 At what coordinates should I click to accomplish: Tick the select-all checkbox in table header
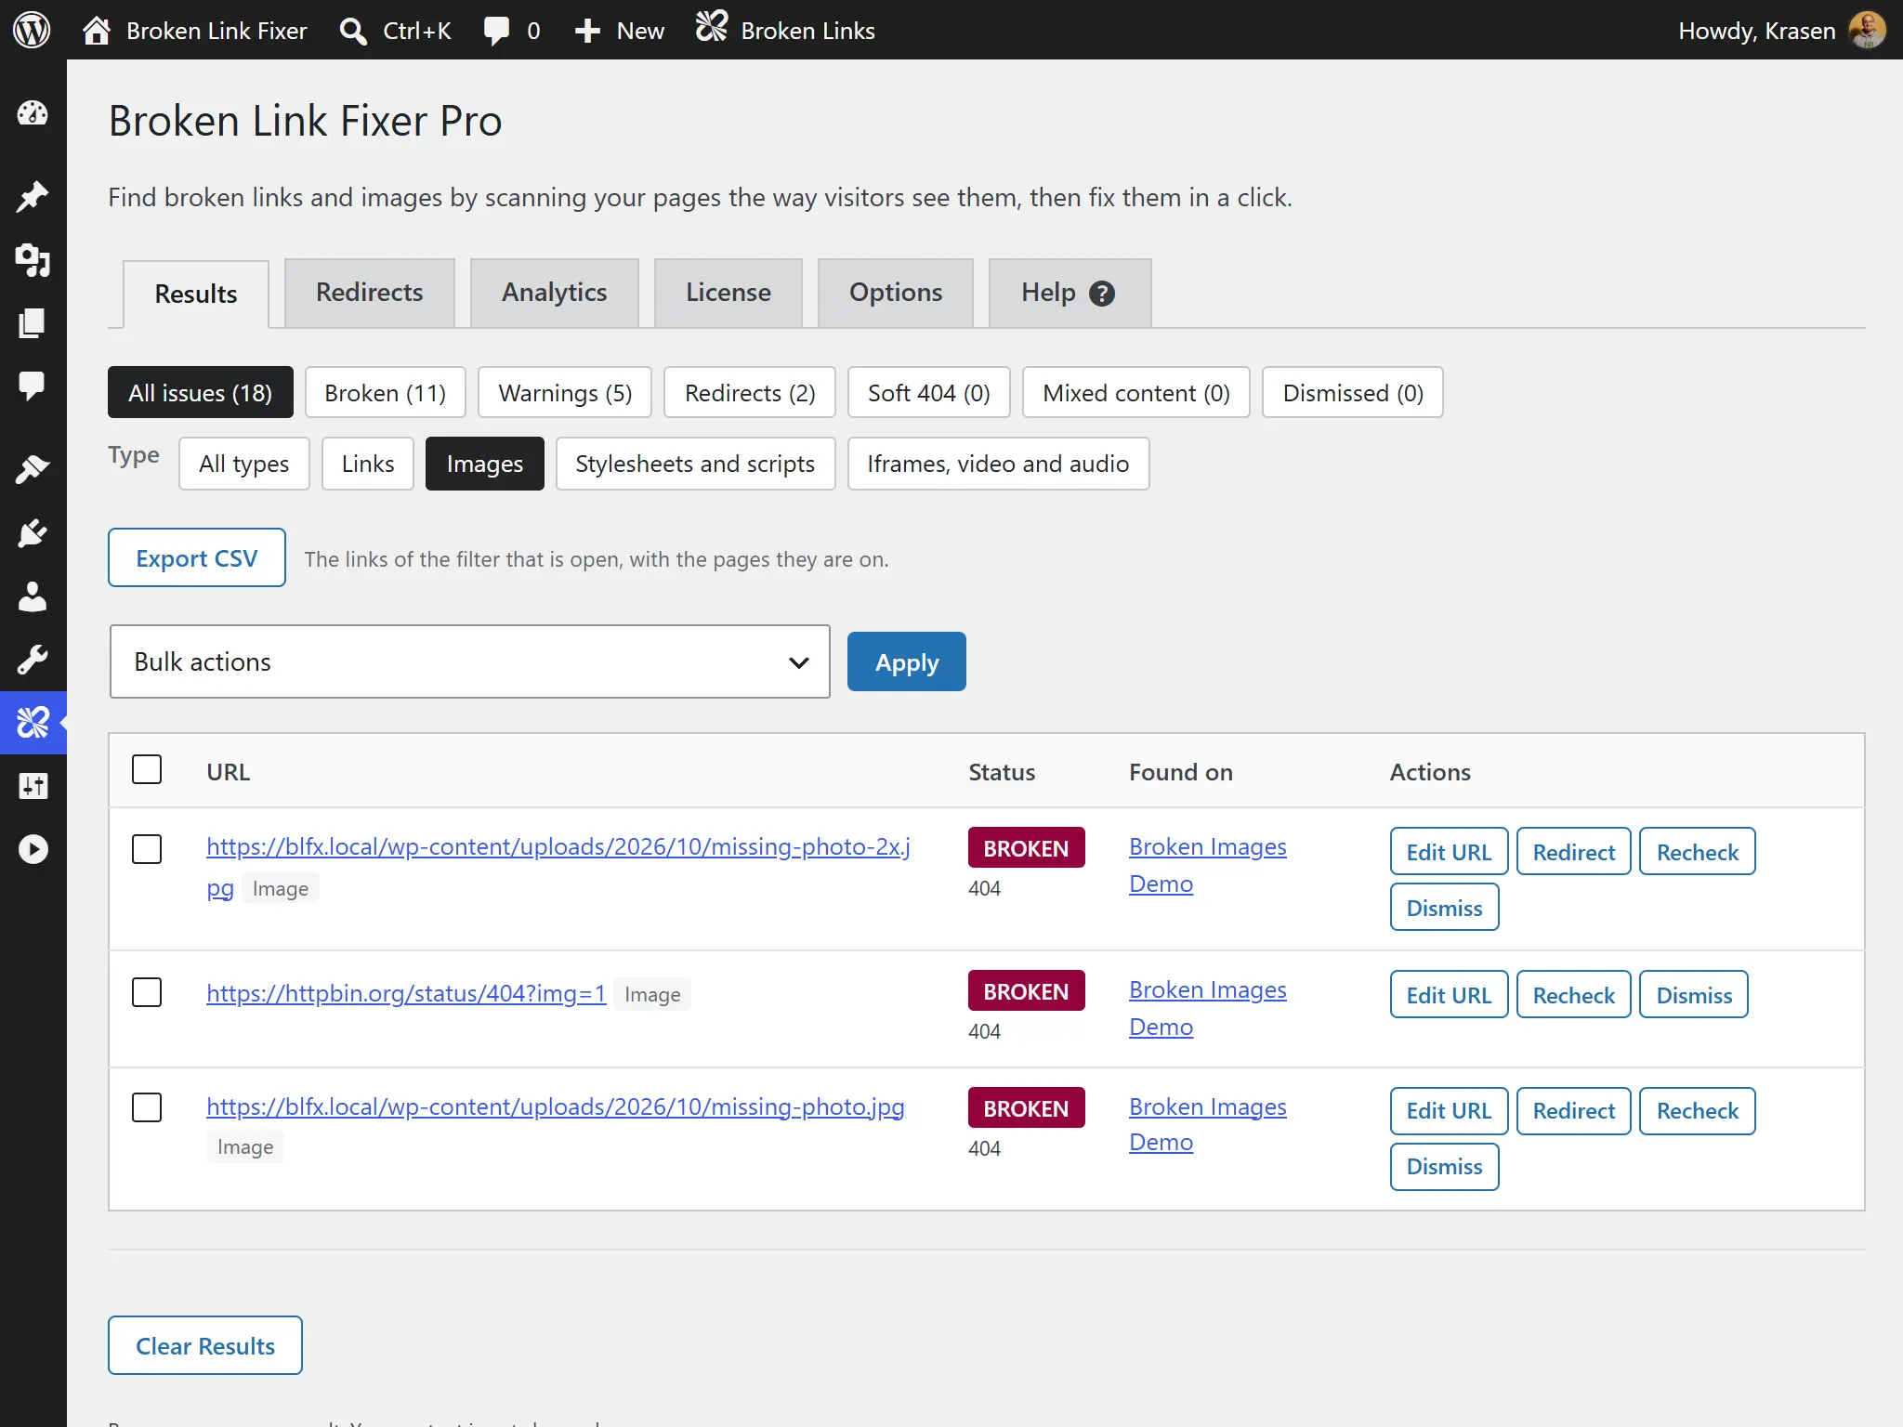click(x=147, y=769)
